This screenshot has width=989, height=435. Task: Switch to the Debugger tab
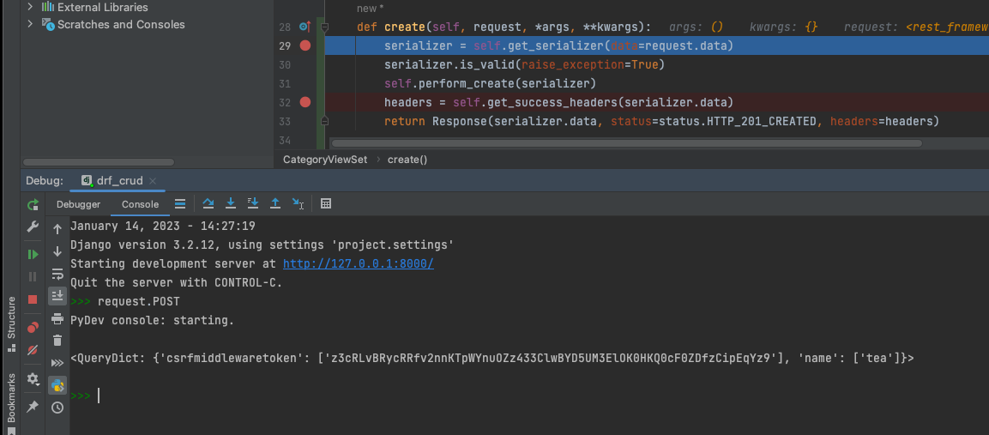pyautogui.click(x=78, y=204)
